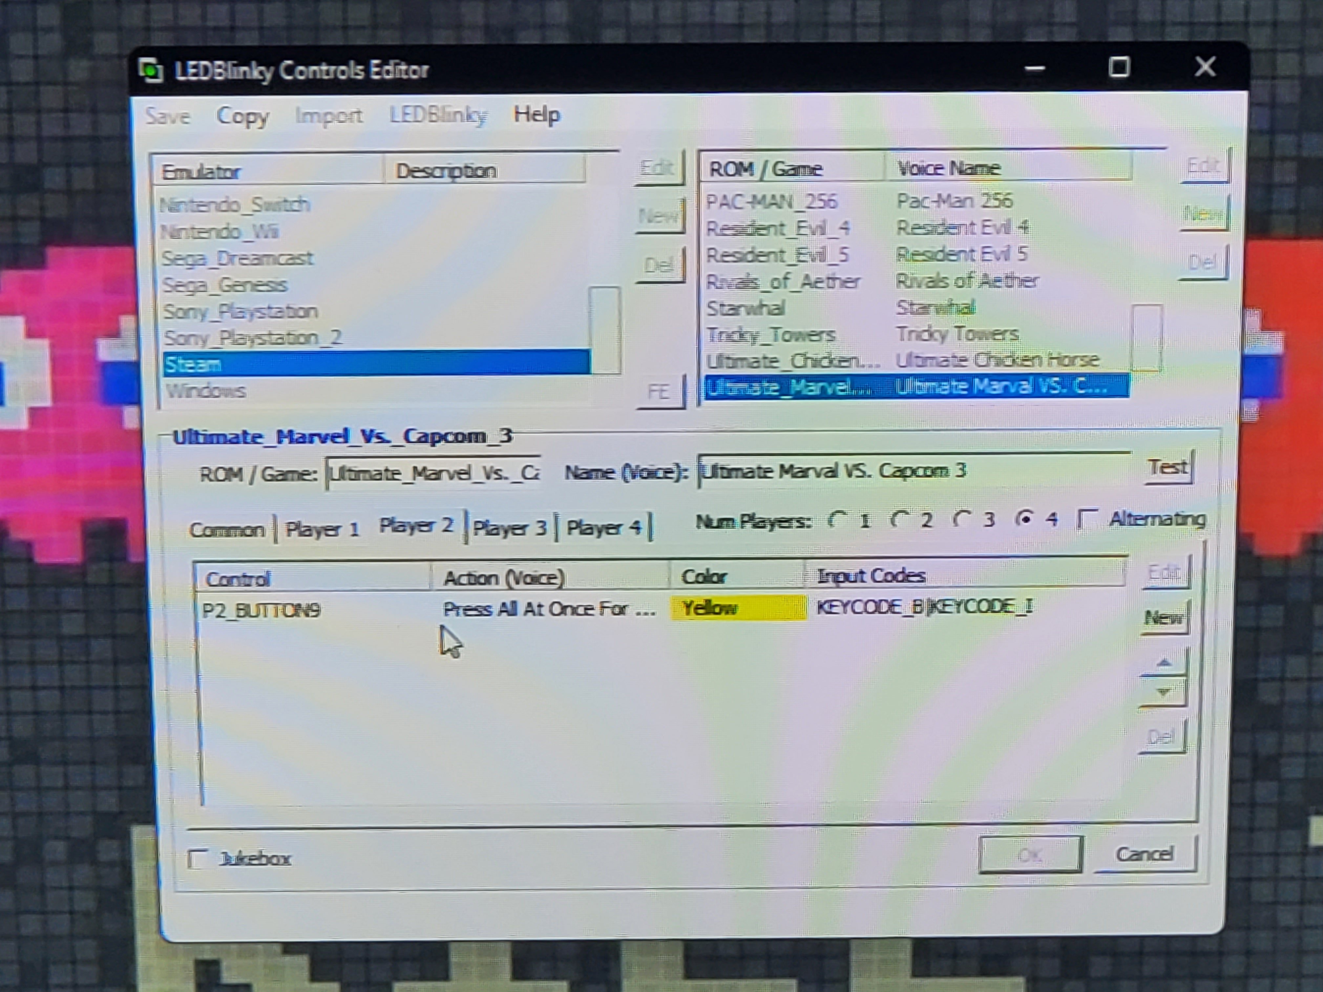Image resolution: width=1323 pixels, height=992 pixels.
Task: Click the emulator list scrollbar thumb
Action: pos(605,330)
